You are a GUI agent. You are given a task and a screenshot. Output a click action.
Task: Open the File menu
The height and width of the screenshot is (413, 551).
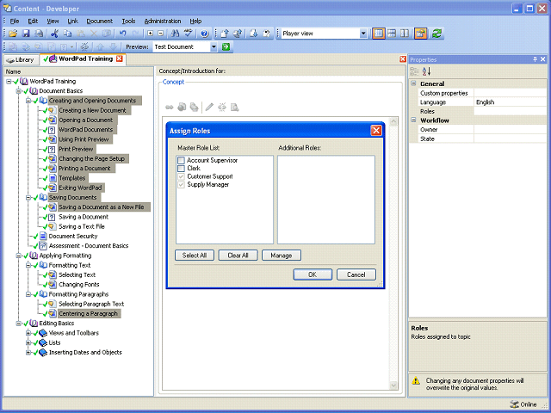(x=15, y=21)
